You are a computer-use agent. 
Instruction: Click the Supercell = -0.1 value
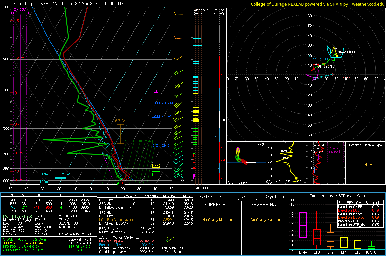click(80, 240)
